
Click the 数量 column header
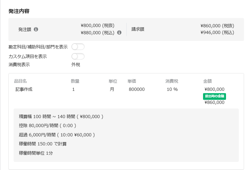75,81
